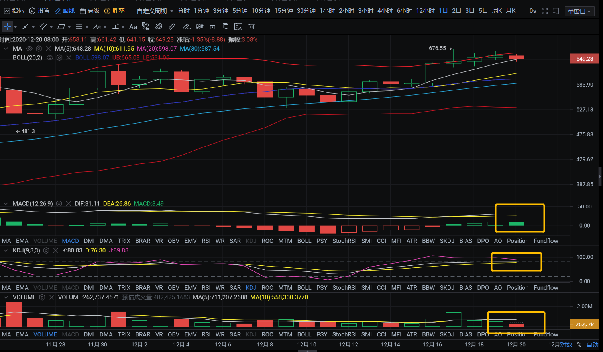
Task: Enter fullscreen chart mode
Action: click(x=544, y=11)
